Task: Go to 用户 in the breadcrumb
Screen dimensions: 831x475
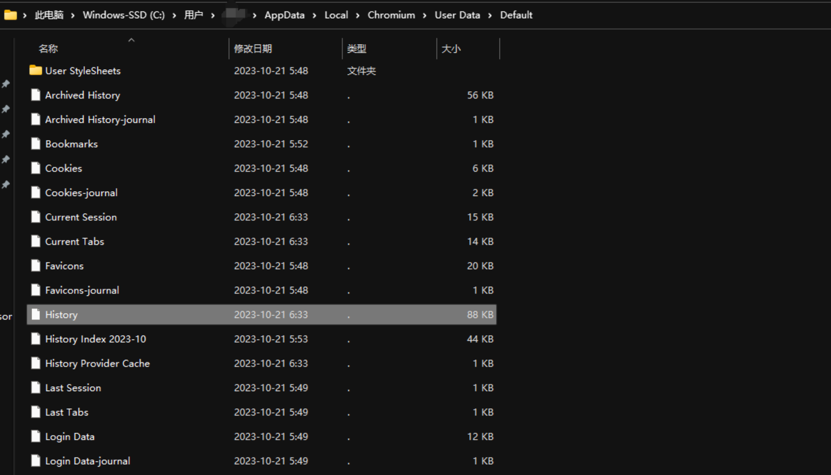Action: pos(193,15)
